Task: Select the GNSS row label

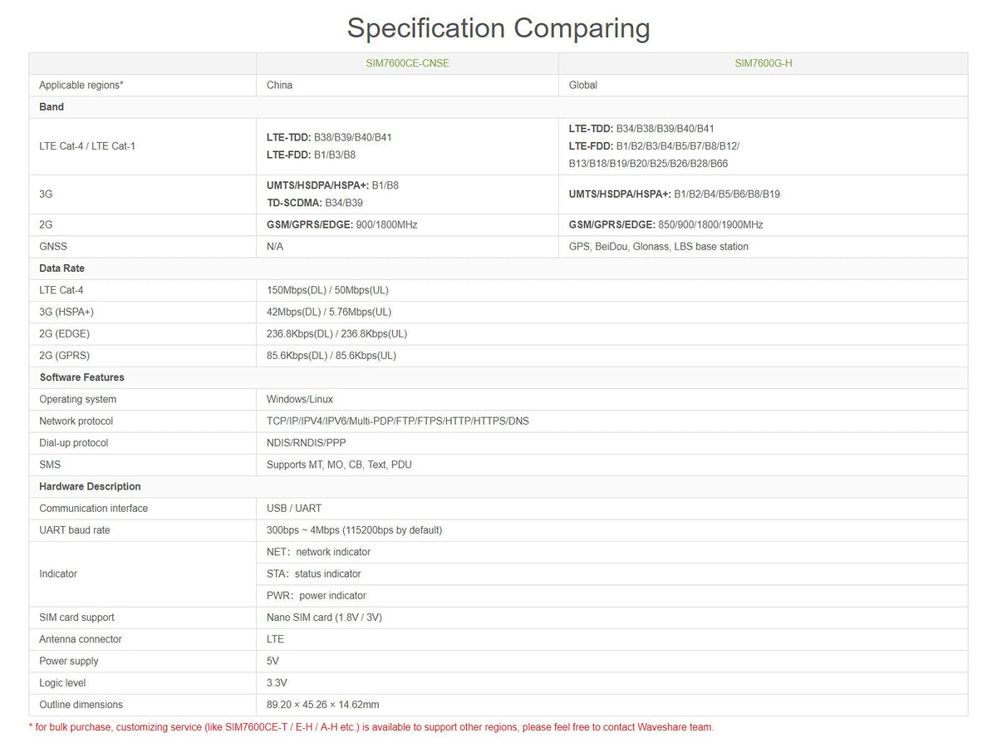Action: point(53,246)
